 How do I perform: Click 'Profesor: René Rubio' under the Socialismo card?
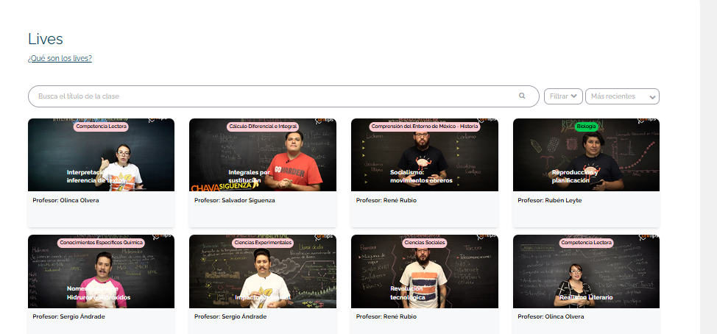click(x=386, y=200)
